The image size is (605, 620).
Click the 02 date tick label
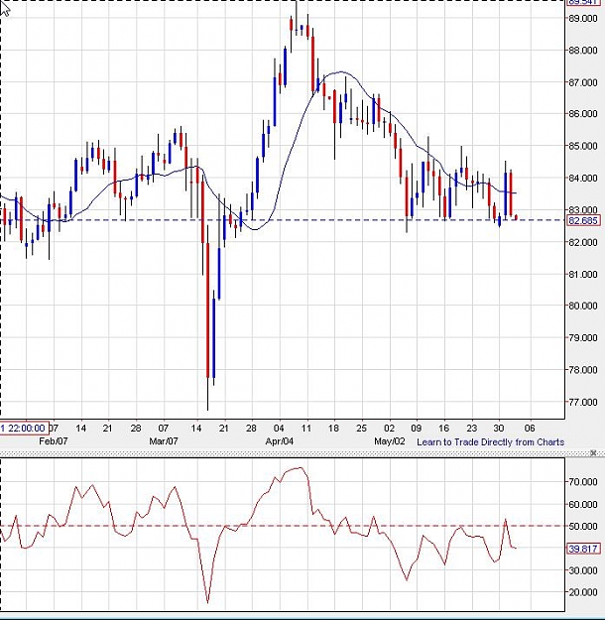[389, 429]
